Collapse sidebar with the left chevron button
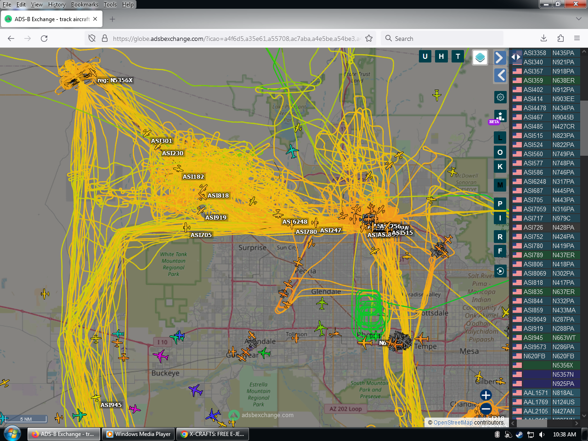 (x=500, y=75)
